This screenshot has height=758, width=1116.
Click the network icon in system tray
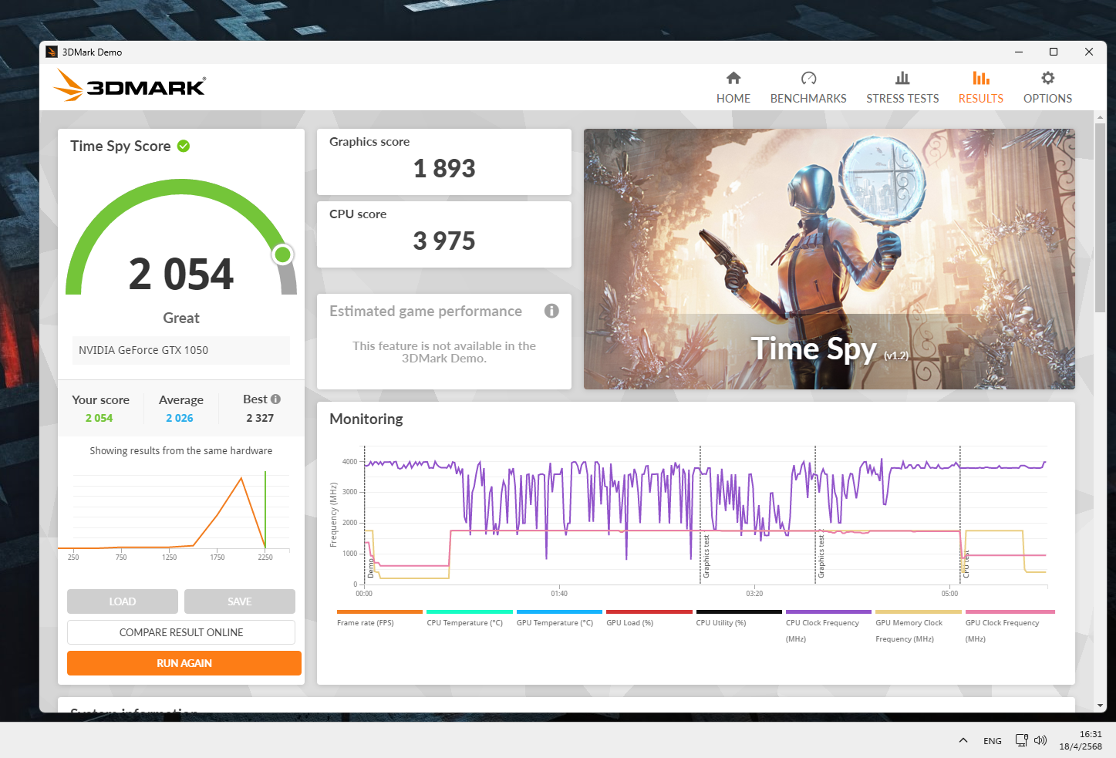click(1021, 740)
